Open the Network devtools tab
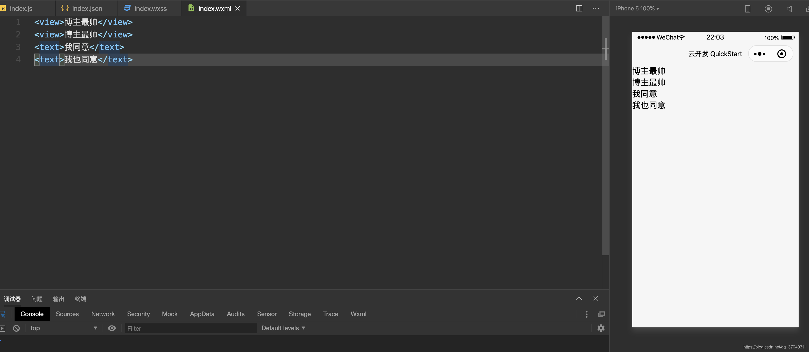809x352 pixels. tap(103, 314)
